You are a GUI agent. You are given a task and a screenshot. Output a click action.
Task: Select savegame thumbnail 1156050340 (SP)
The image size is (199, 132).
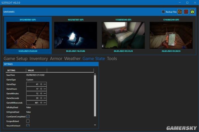pos(123,35)
